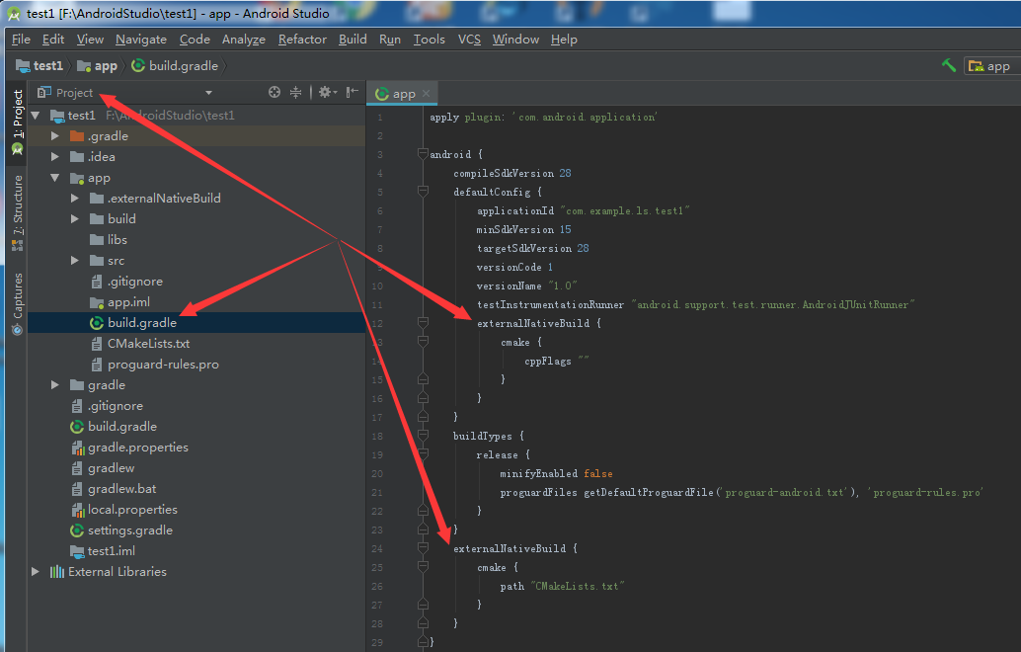
Task: Select test1.iml file
Action: click(112, 551)
